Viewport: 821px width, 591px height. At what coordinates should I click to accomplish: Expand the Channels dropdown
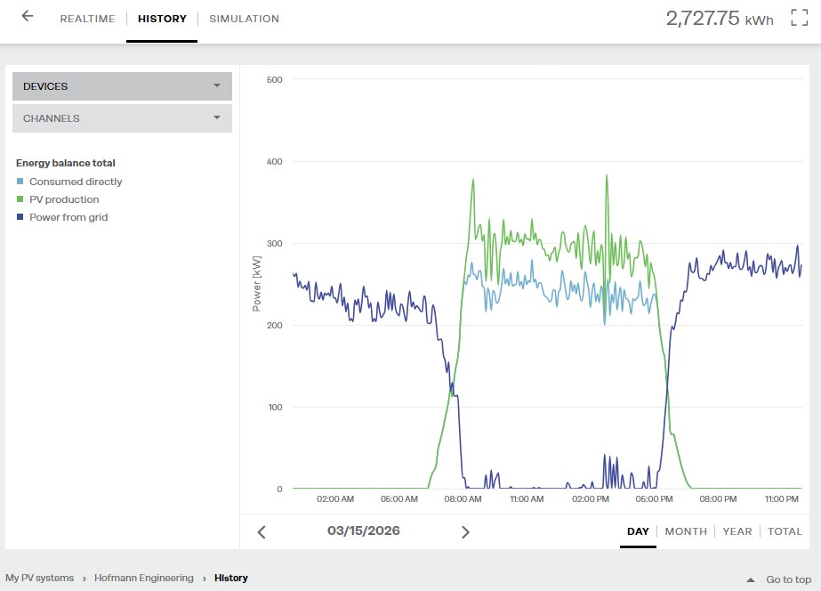coord(122,118)
